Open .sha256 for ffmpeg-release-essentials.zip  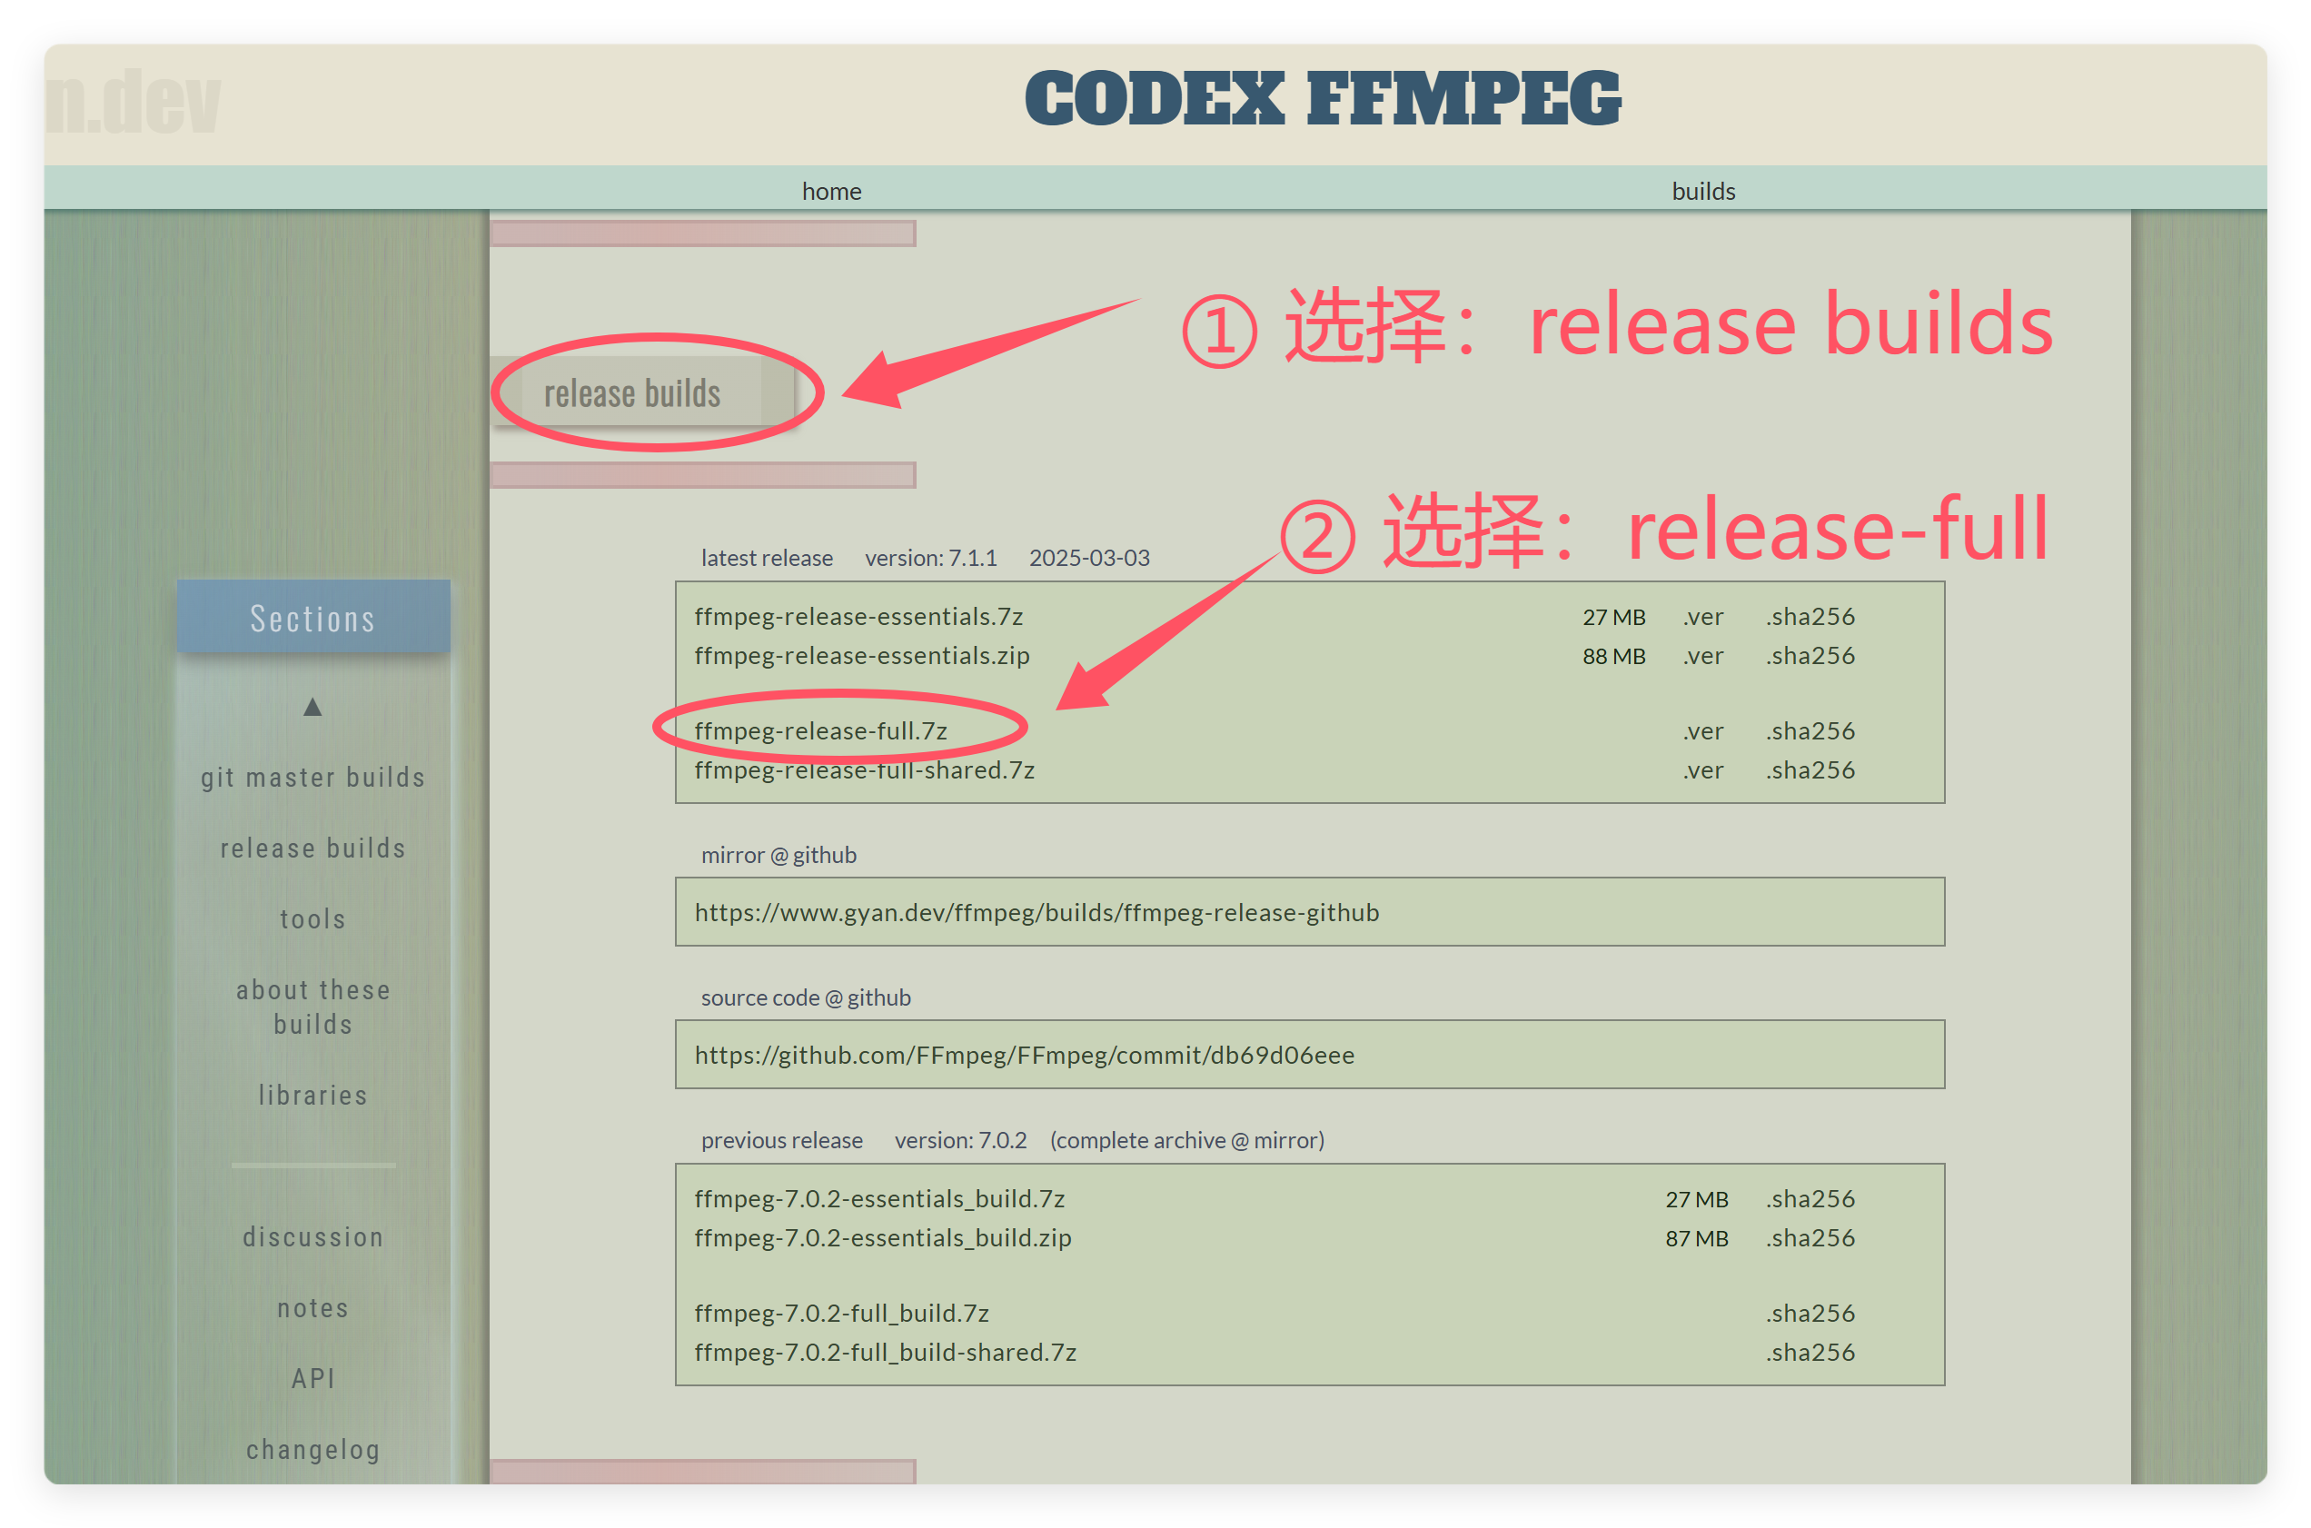coord(1810,656)
